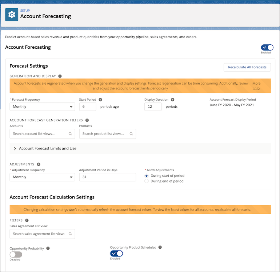Screen dimensions: 280x272
Task: Click search icon in Products list view field
Action: [x=131, y=134]
